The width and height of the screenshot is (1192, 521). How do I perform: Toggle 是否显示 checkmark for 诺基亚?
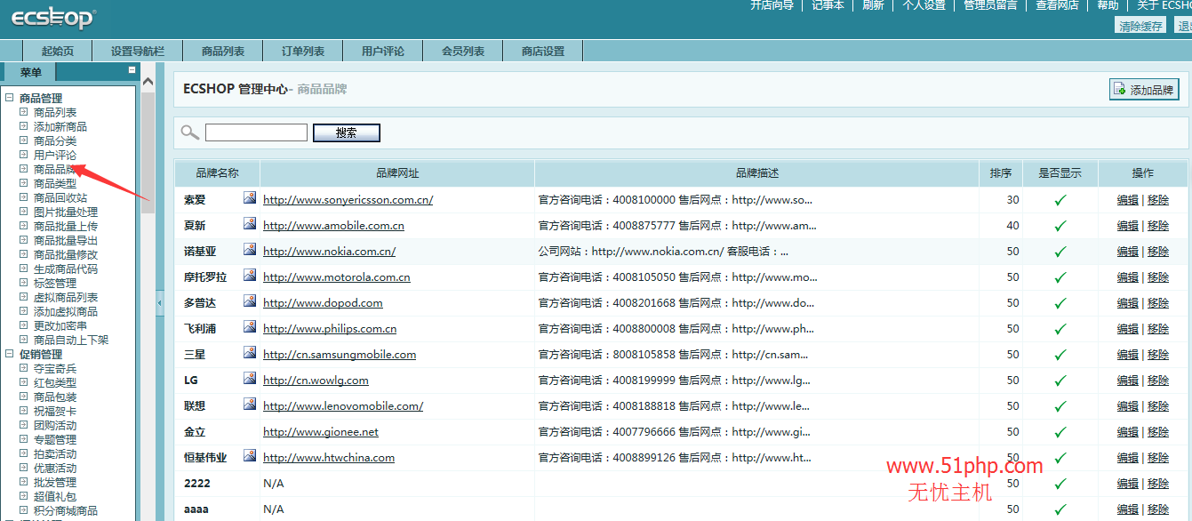click(x=1060, y=252)
